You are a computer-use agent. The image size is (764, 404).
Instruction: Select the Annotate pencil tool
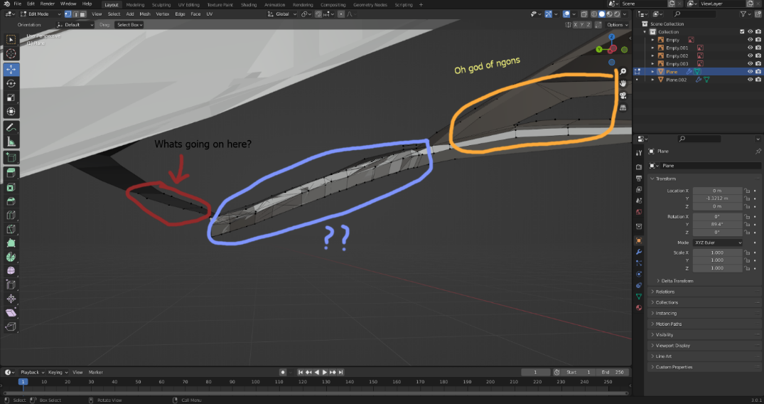[x=11, y=128]
